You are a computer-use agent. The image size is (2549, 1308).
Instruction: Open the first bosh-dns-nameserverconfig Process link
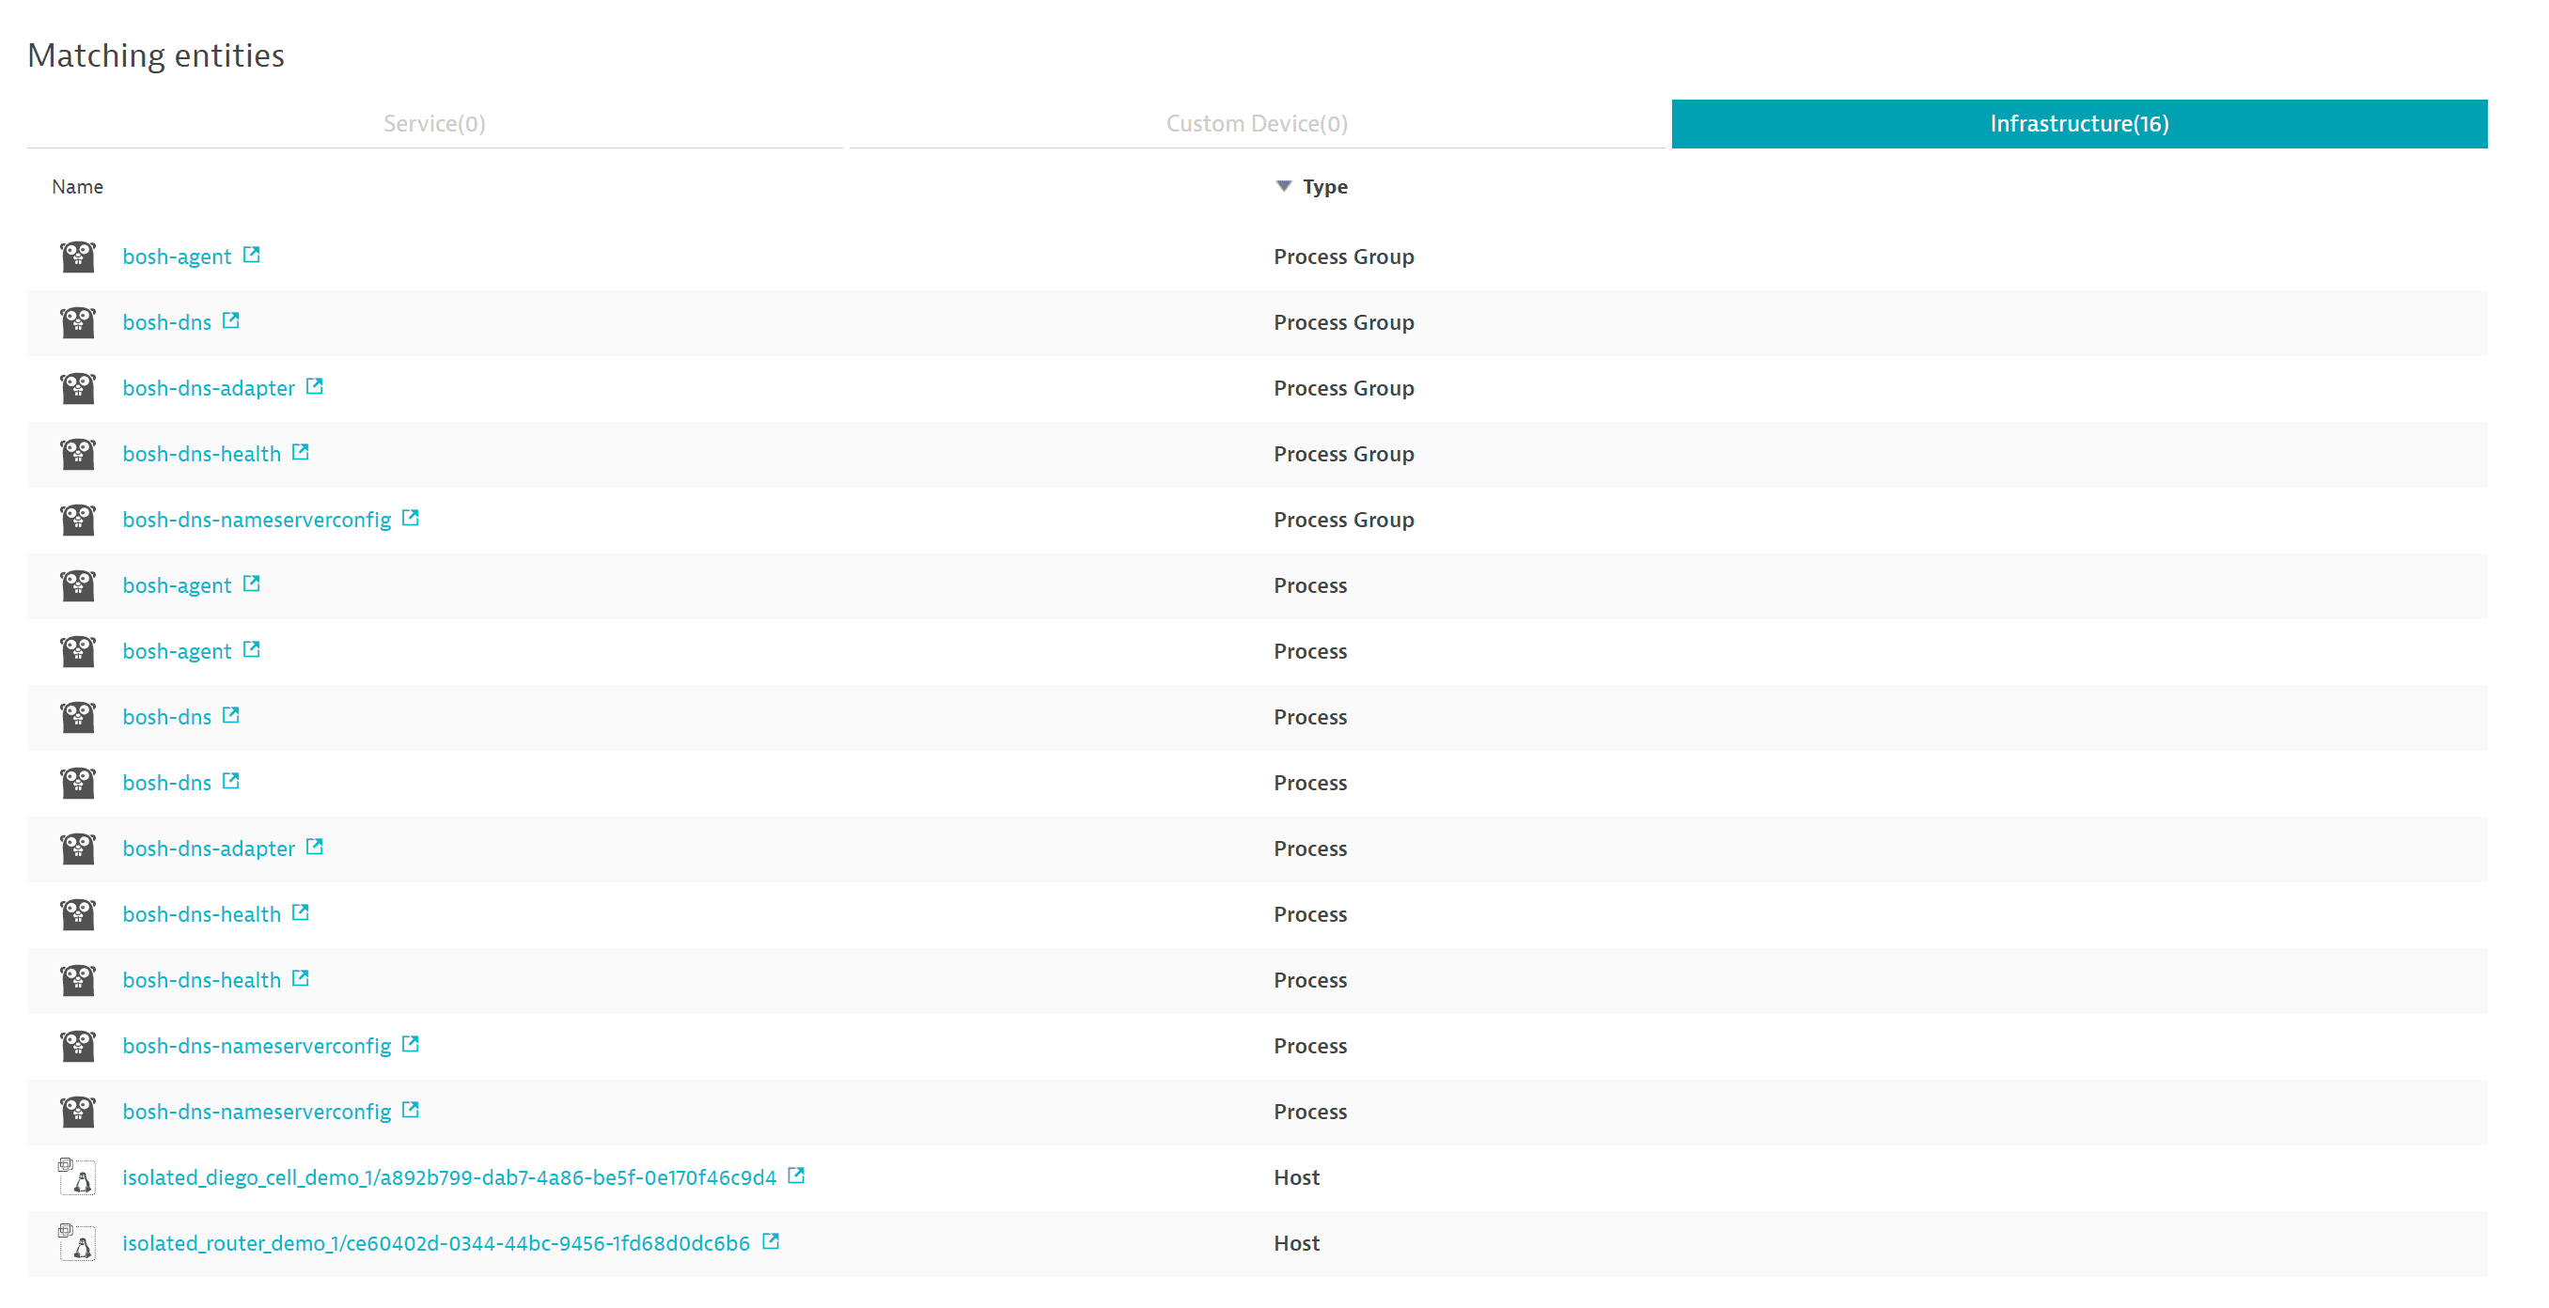258,1047
